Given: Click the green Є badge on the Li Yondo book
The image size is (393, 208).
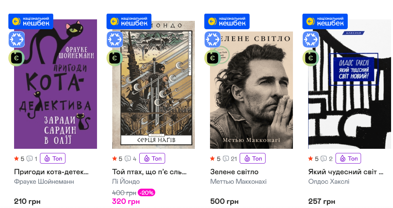Looking at the screenshot, I should click(115, 58).
